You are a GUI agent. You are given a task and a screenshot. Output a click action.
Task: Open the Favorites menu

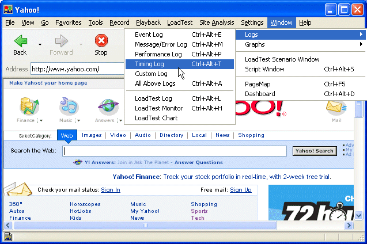click(69, 22)
